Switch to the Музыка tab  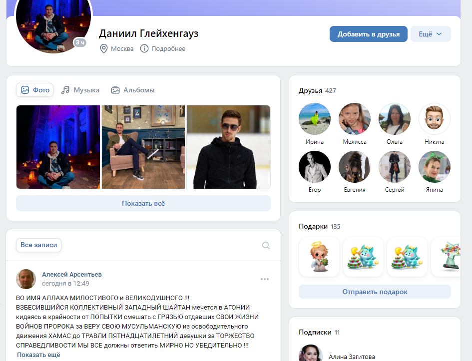coord(80,90)
